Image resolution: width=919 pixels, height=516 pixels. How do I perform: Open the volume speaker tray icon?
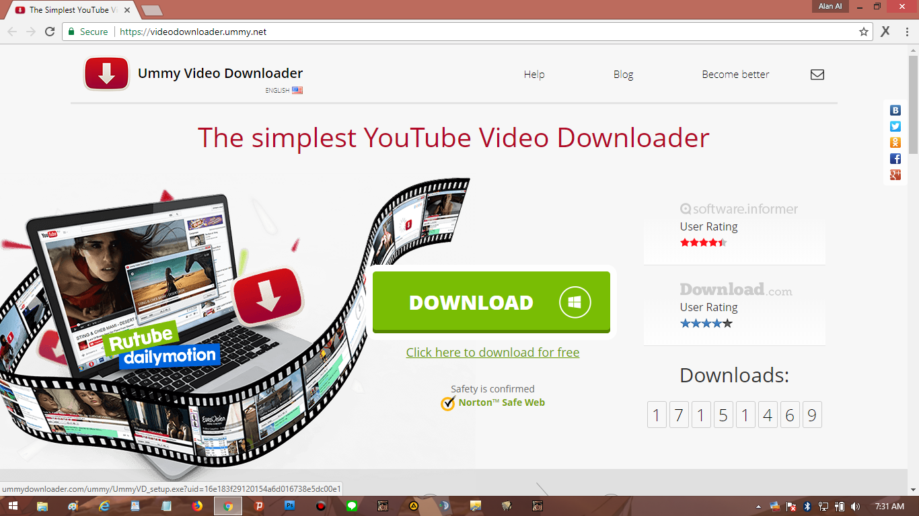point(855,506)
